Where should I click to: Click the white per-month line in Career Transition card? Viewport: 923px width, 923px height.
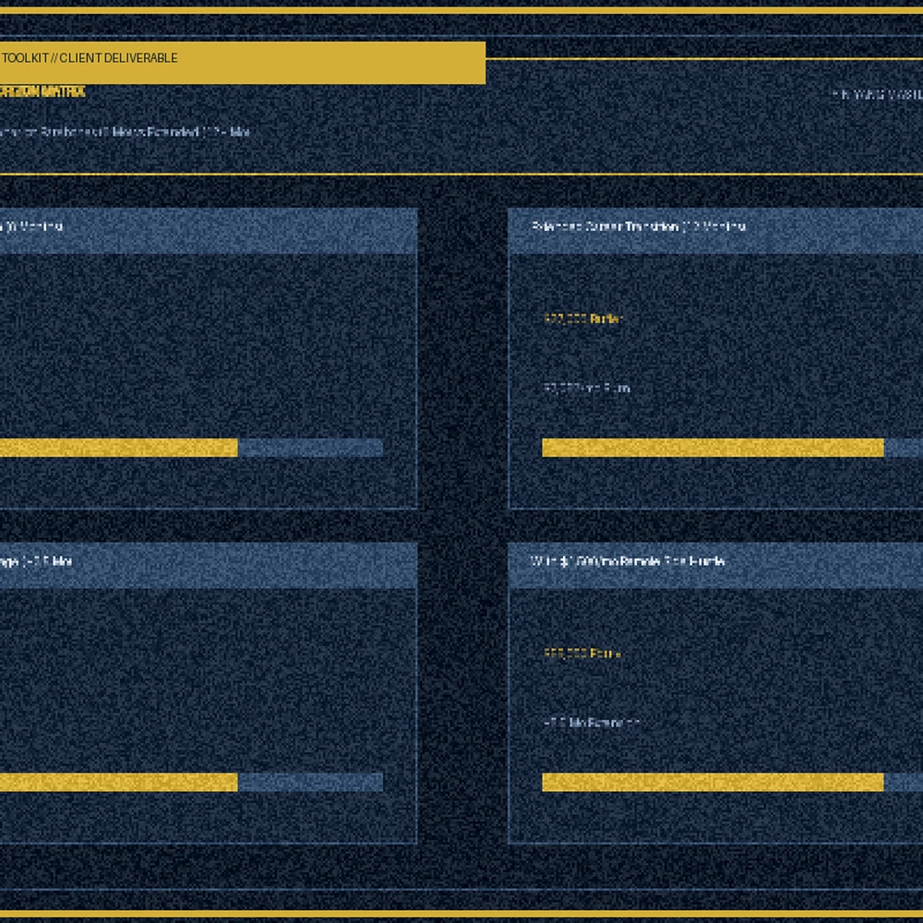click(587, 388)
